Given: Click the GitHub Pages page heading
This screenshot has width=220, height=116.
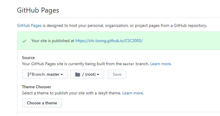Looking at the screenshot, I should point(38,10).
